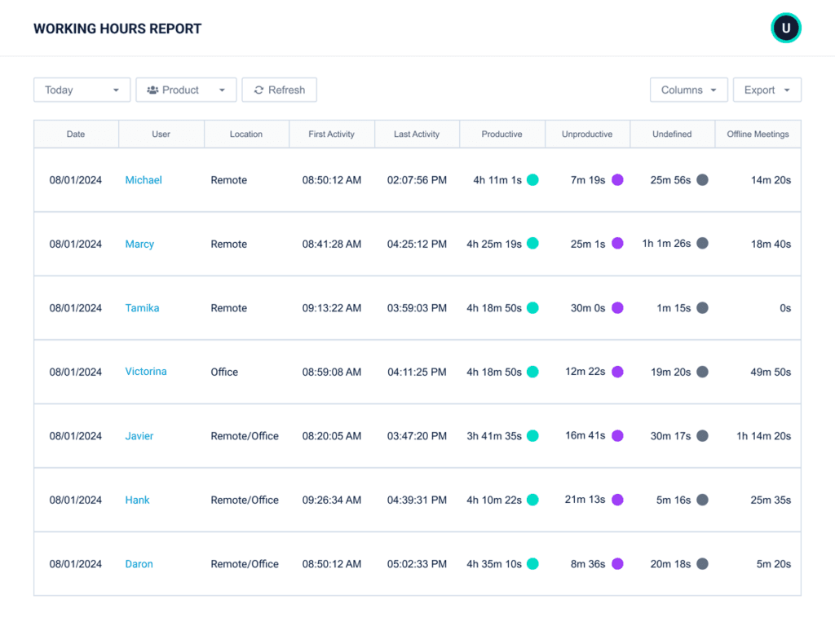Click the gray undefined swatch in Victorina's row

pyautogui.click(x=702, y=371)
